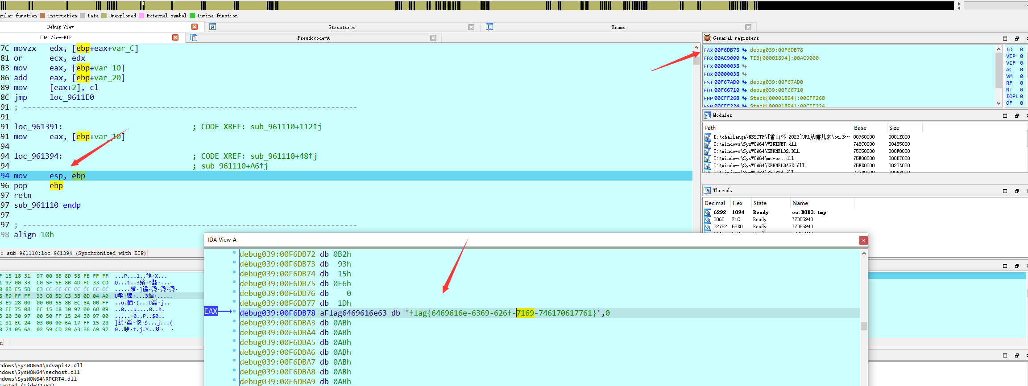Sort modules by Base column
The height and width of the screenshot is (386, 1028).
click(x=860, y=127)
